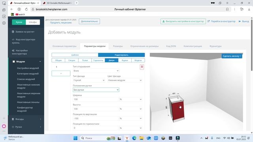Open File Explorer from the taskbar
The width and height of the screenshot is (253, 142).
[142, 138]
